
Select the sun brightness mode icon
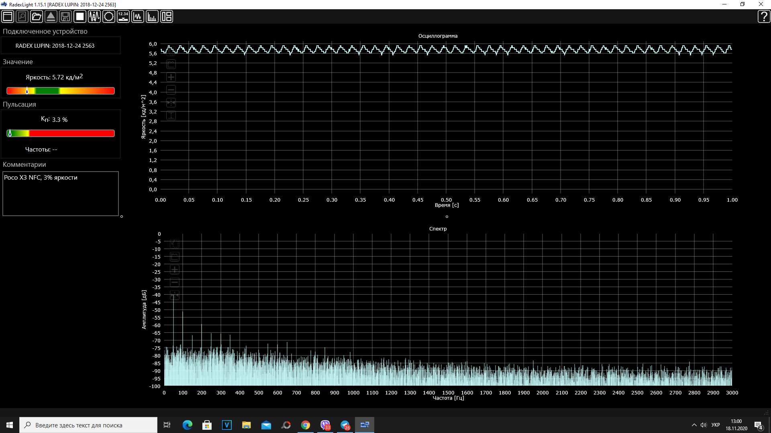tap(109, 16)
